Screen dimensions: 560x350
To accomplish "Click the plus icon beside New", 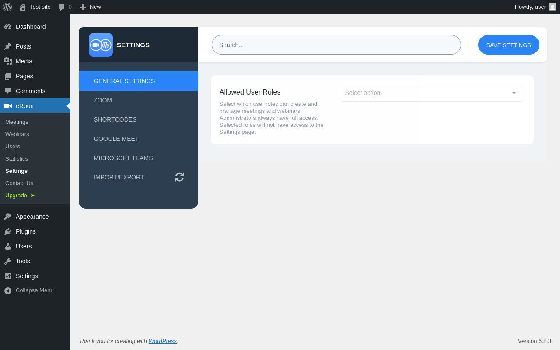I will 83,7.
